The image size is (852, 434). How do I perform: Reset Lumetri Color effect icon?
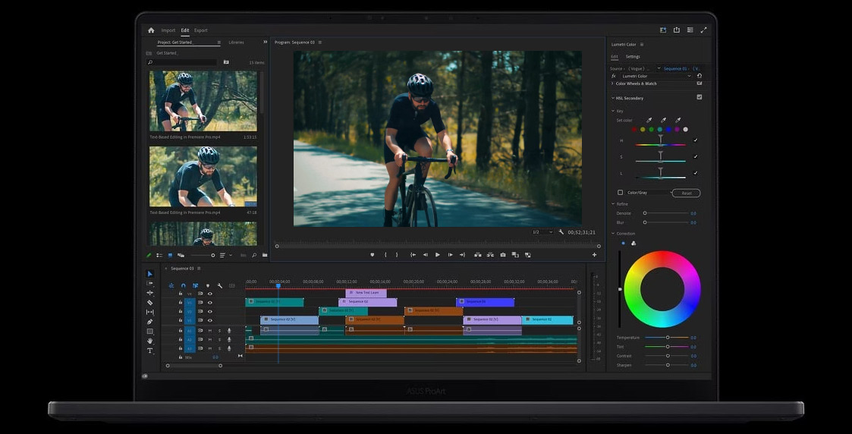click(700, 76)
